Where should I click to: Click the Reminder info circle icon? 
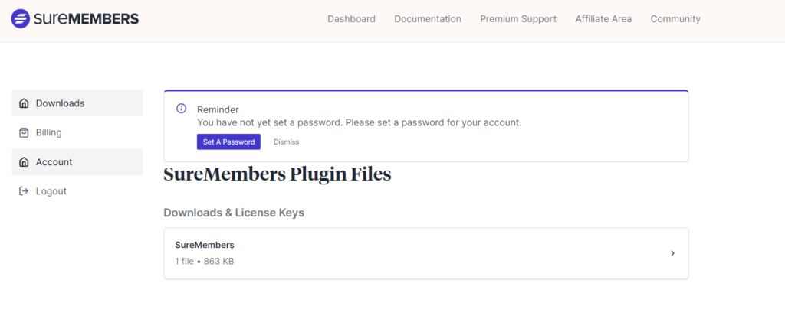click(181, 109)
